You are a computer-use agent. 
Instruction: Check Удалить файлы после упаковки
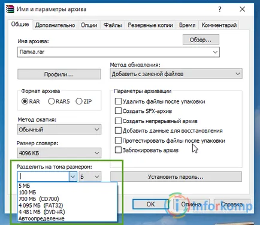118,101
